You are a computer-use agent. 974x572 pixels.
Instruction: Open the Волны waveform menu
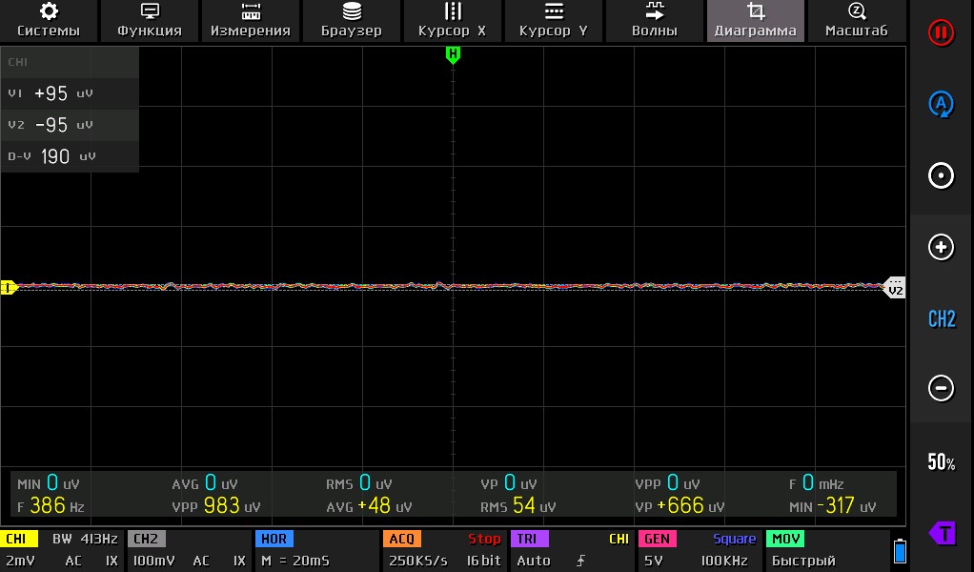coord(655,20)
